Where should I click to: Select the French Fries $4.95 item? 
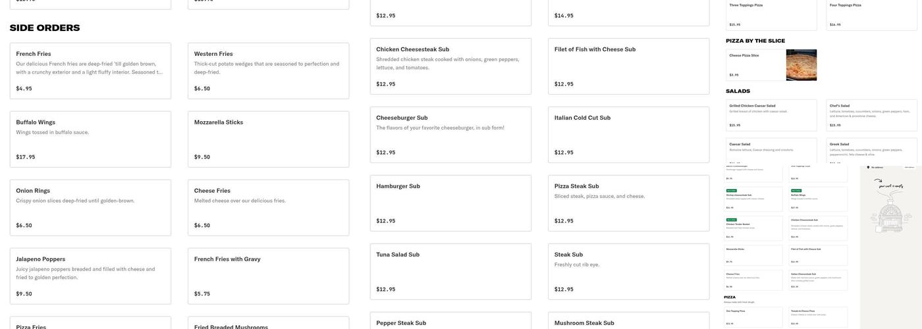(x=90, y=70)
